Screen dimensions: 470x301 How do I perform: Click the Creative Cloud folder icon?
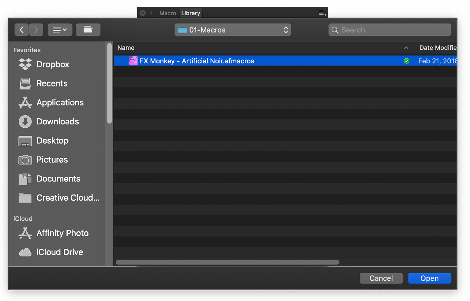click(x=25, y=198)
